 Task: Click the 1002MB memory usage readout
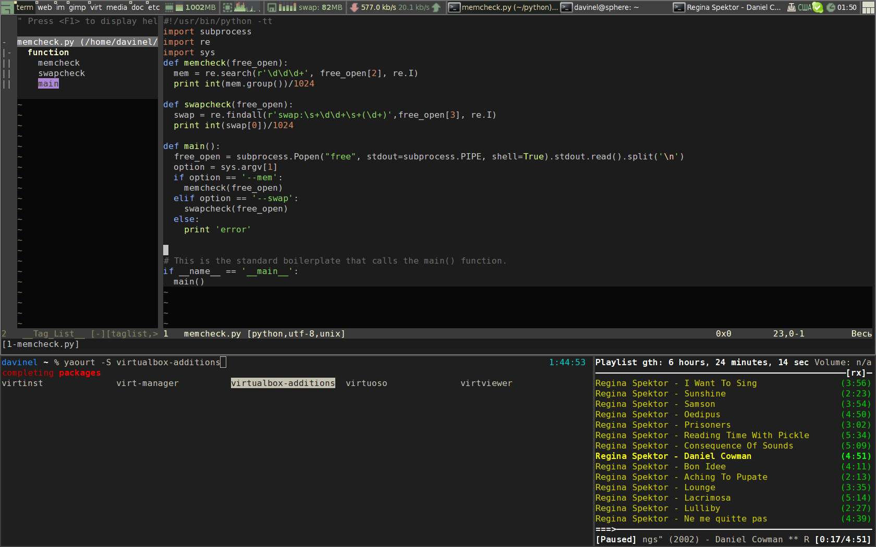(200, 7)
